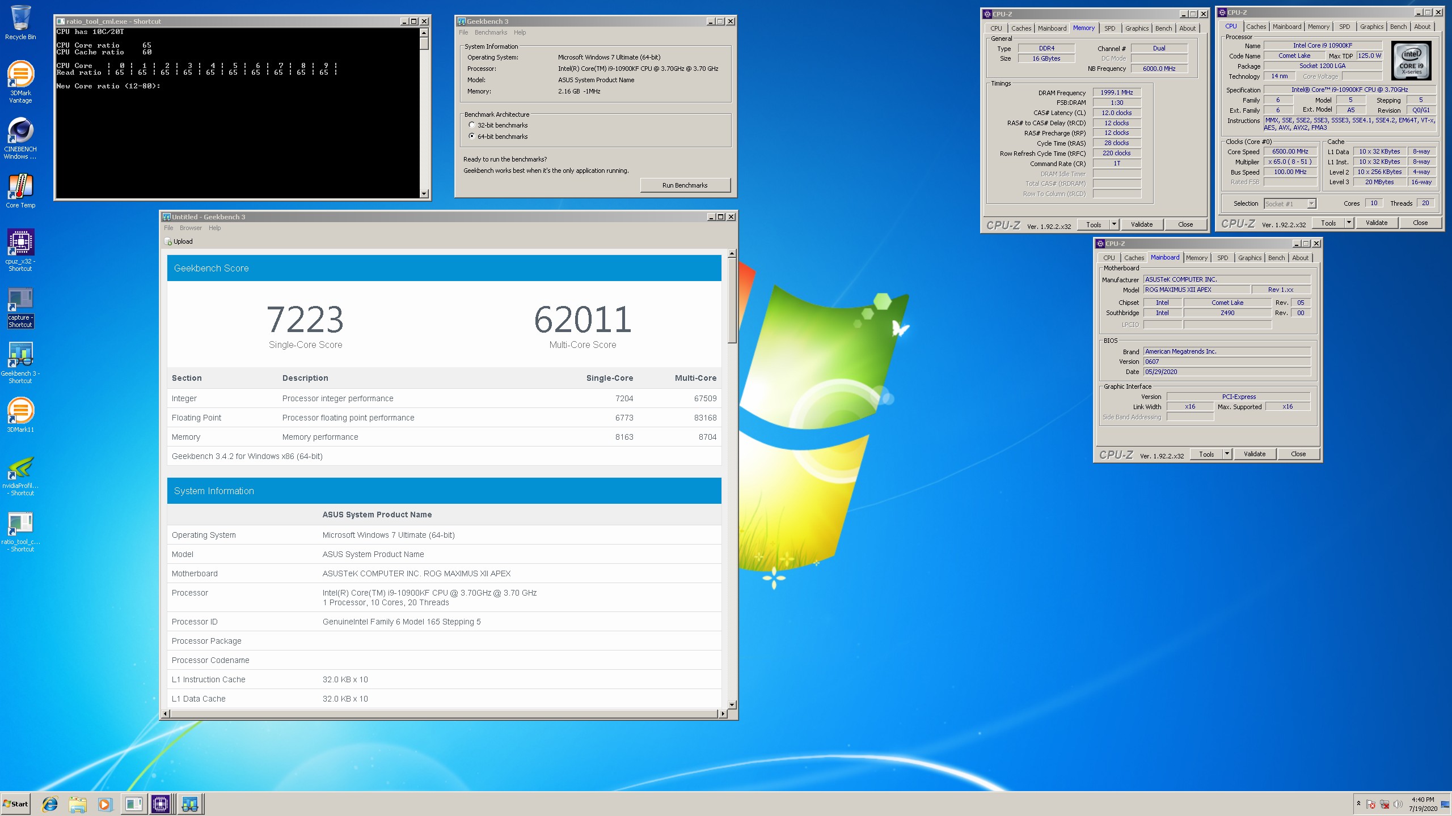Click Geekbench results scroll down arrow
Viewport: 1452px width, 816px height.
[732, 704]
